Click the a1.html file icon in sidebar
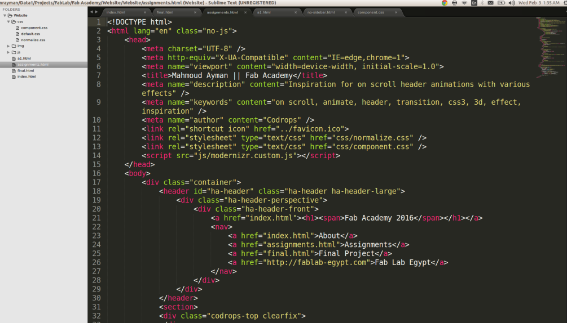The width and height of the screenshot is (567, 323). pyautogui.click(x=14, y=59)
